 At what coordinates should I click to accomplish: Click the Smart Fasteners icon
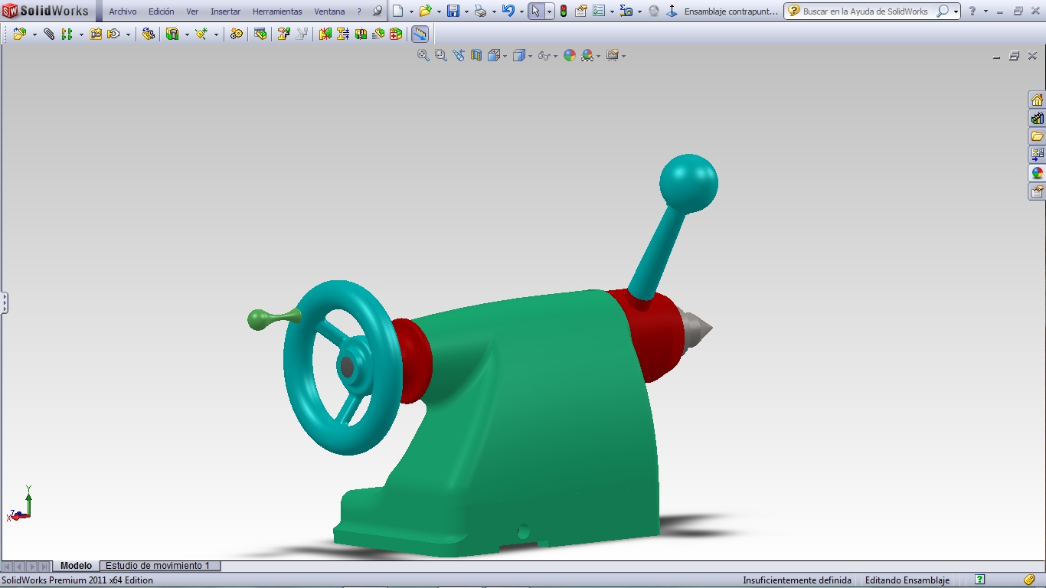[96, 34]
